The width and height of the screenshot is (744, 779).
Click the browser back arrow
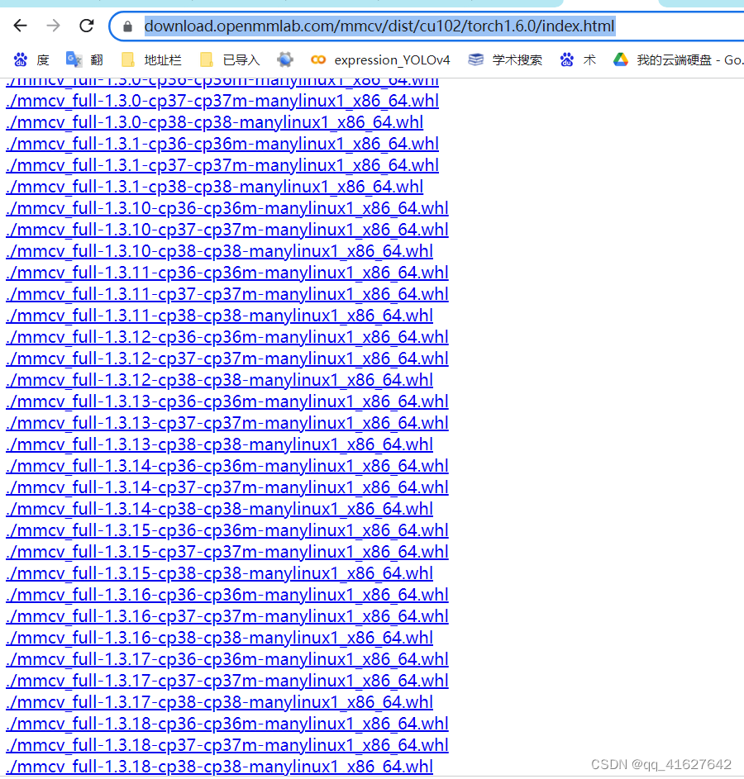point(21,26)
